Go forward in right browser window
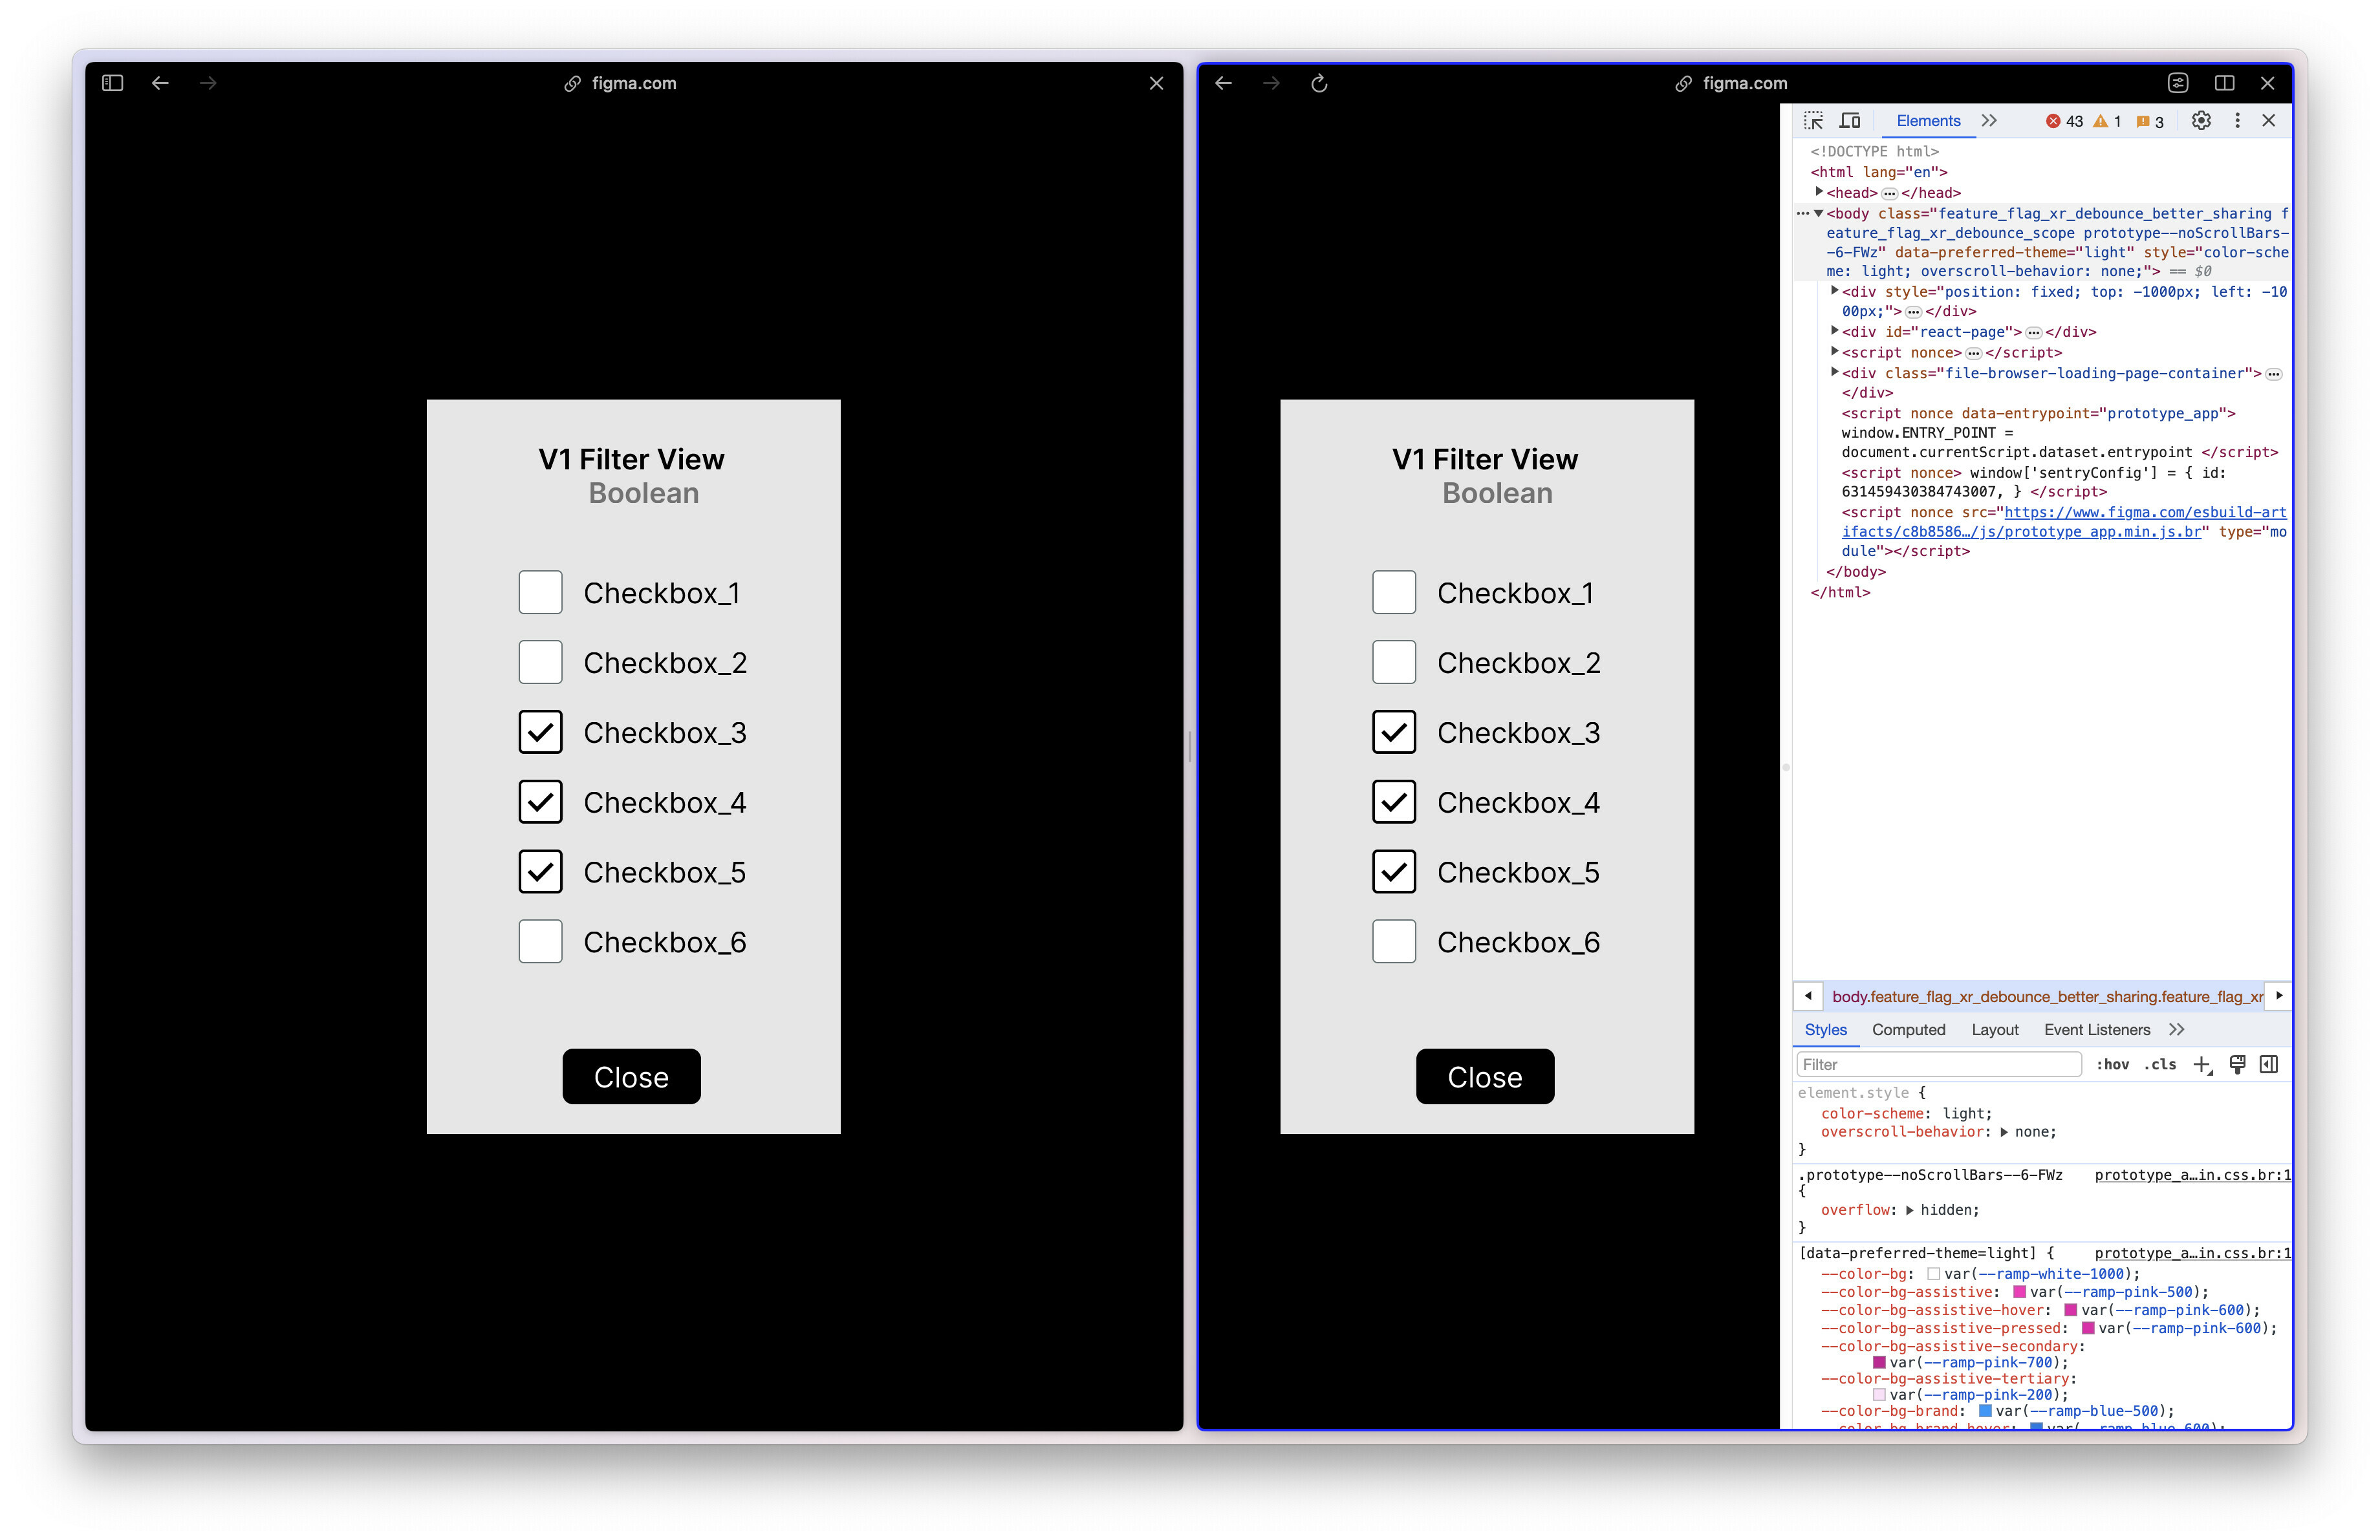The image size is (2380, 1540). pos(1271,83)
